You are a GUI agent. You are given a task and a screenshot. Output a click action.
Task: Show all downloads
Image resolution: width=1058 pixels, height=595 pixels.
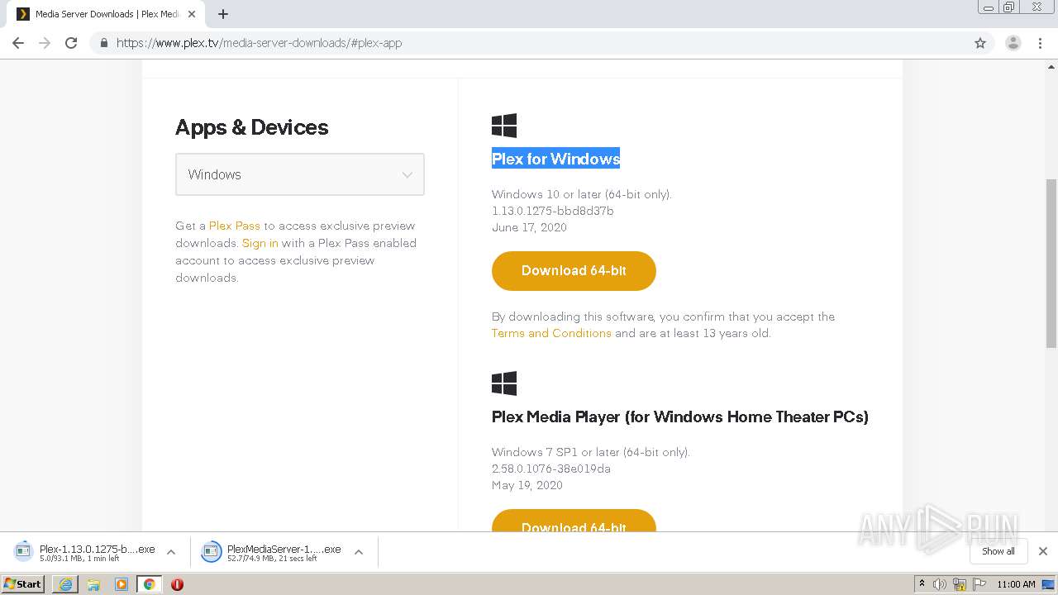pyautogui.click(x=998, y=551)
